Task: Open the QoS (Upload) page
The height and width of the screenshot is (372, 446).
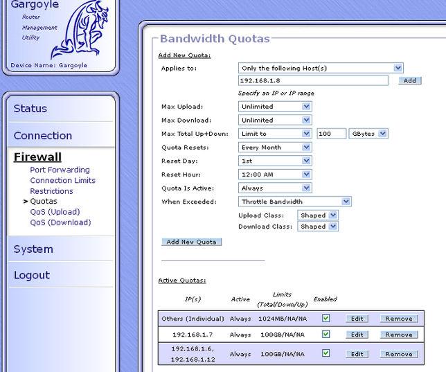Action: pyautogui.click(x=55, y=212)
